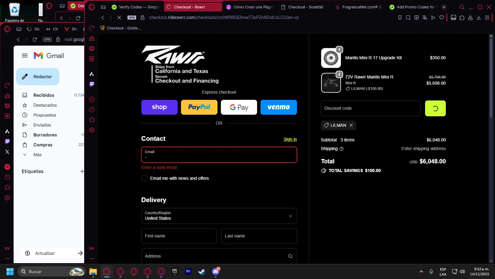Remove the LILMAN discount code

tap(351, 125)
